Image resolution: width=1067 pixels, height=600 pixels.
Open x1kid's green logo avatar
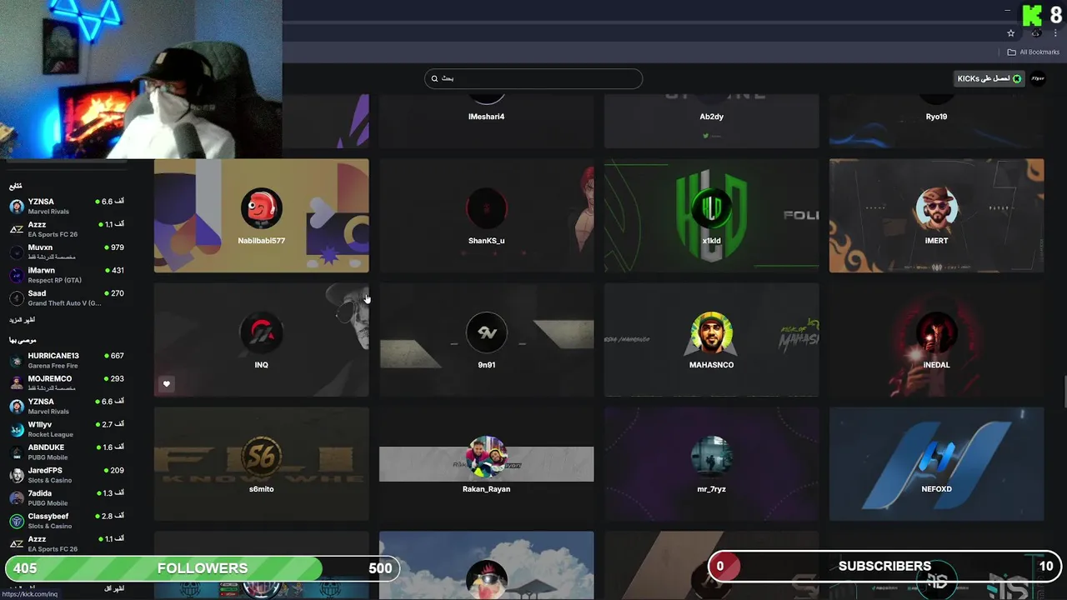[x=711, y=208]
